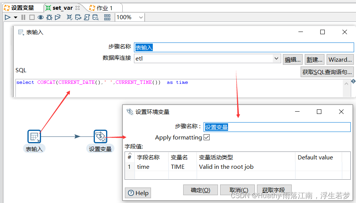
Task: Click the 编辑... button
Action: pos(292,59)
